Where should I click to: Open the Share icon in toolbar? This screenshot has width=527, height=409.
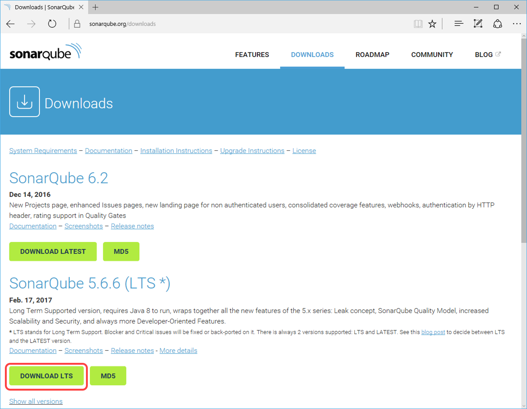tap(497, 24)
